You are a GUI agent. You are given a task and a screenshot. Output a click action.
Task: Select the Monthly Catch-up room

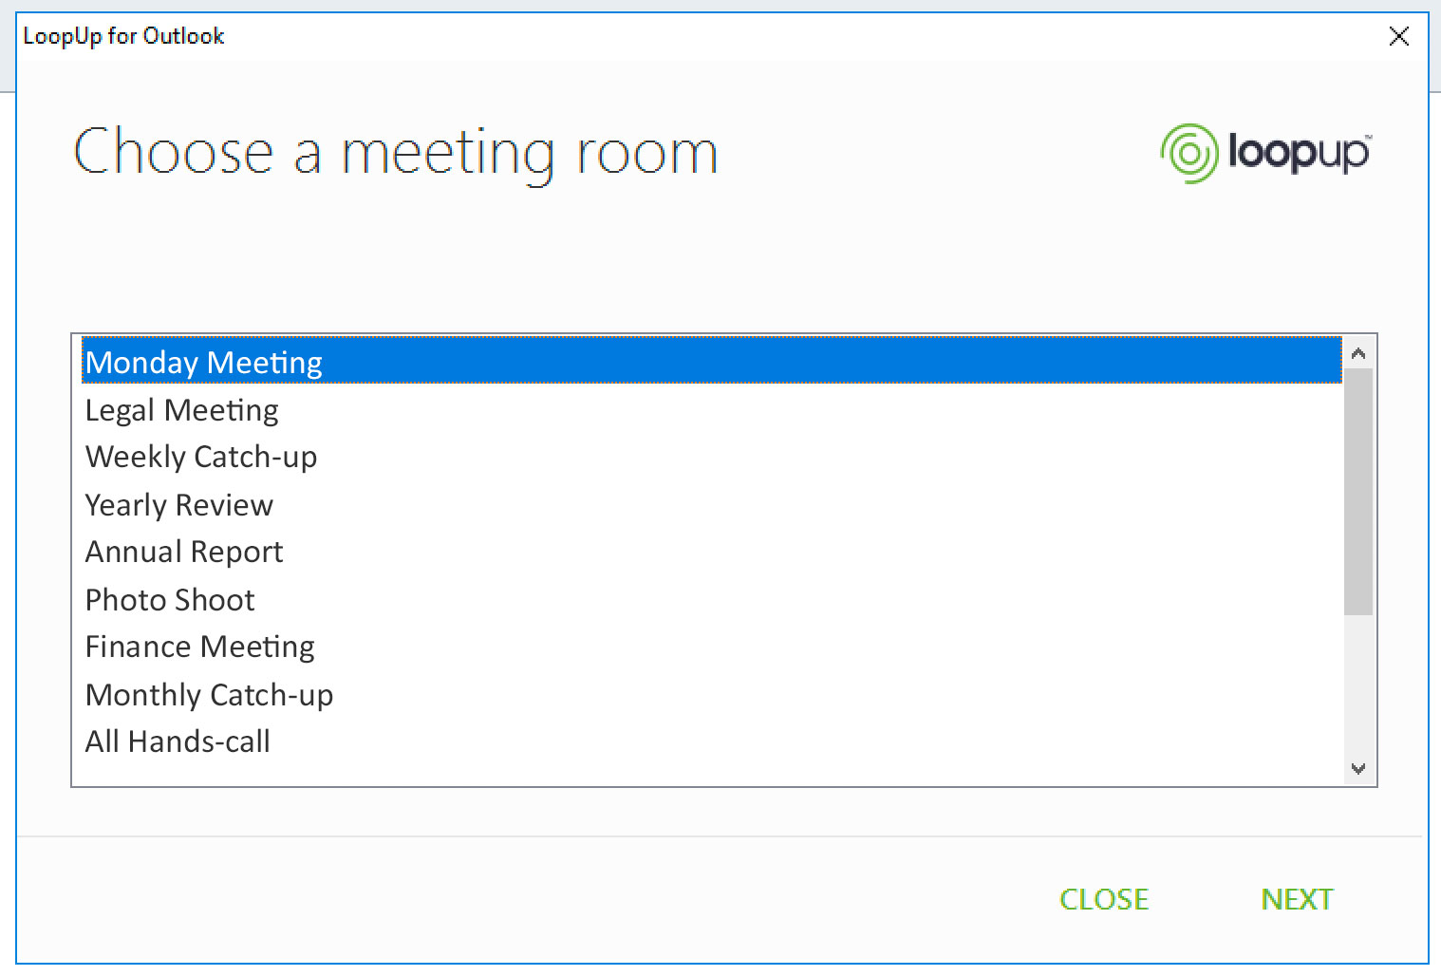tap(209, 694)
